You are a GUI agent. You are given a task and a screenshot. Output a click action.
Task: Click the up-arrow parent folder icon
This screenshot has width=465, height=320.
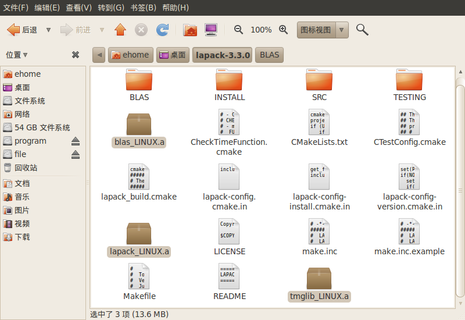tap(120, 30)
